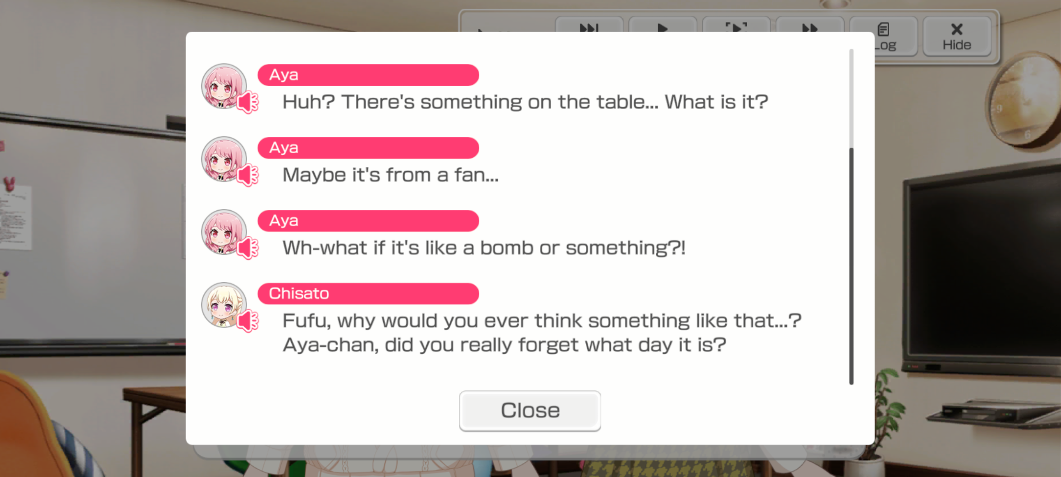Screen dimensions: 1061x477
Task: Click Aya's avatar beside the bomb line
Action: tap(224, 232)
